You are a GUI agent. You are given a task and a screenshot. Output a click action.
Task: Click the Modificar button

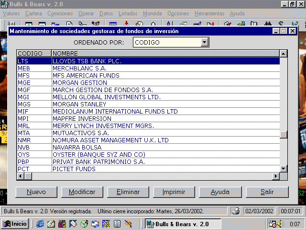pyautogui.click(x=82, y=192)
